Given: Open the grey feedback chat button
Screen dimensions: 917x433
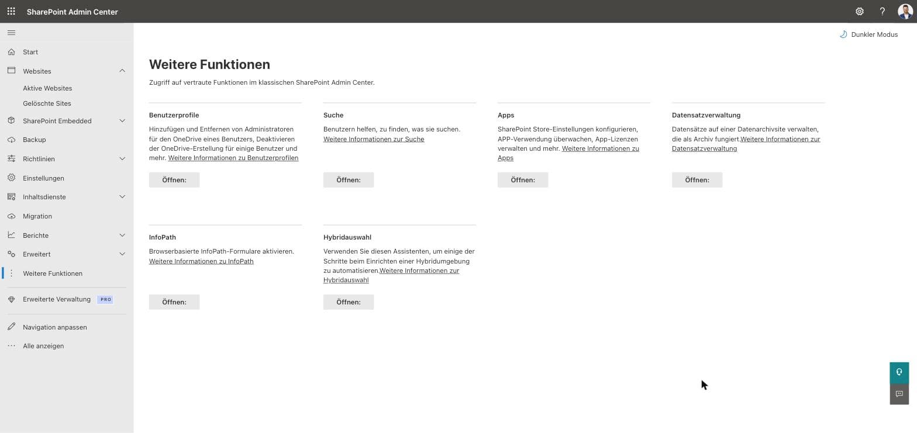Looking at the screenshot, I should (x=899, y=394).
